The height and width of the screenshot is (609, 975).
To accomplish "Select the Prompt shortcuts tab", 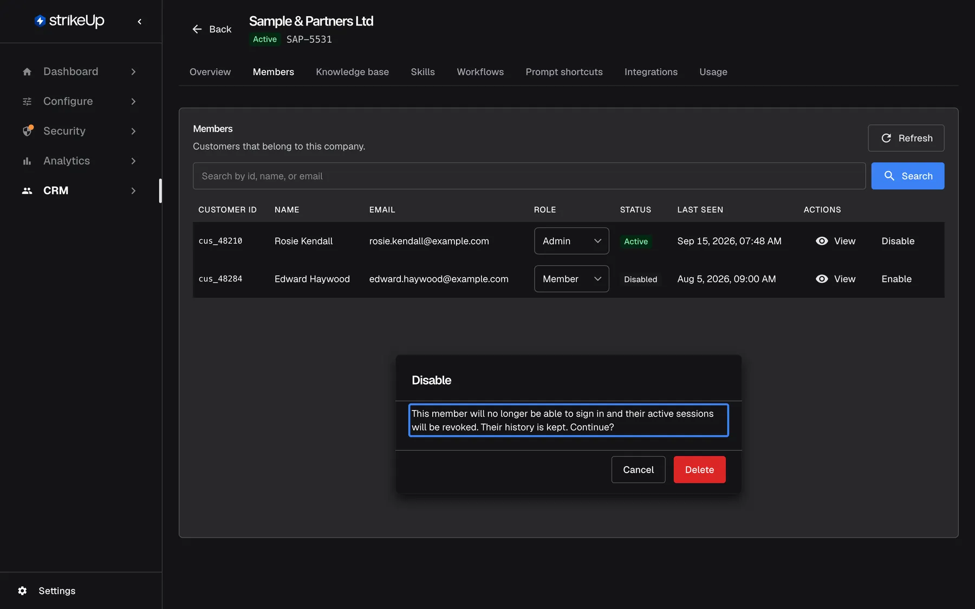I will [x=564, y=72].
